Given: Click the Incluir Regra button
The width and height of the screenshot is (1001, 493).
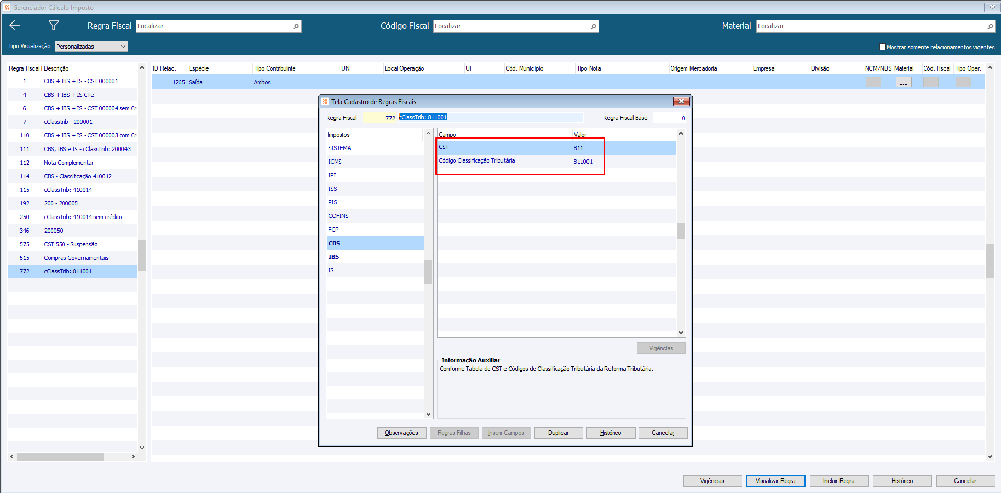Looking at the screenshot, I should coord(838,481).
